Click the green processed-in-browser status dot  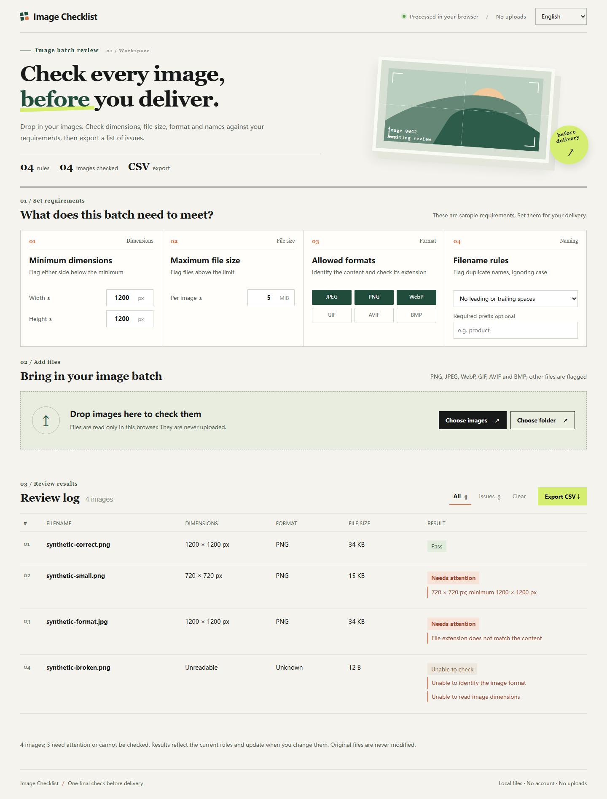coord(404,16)
